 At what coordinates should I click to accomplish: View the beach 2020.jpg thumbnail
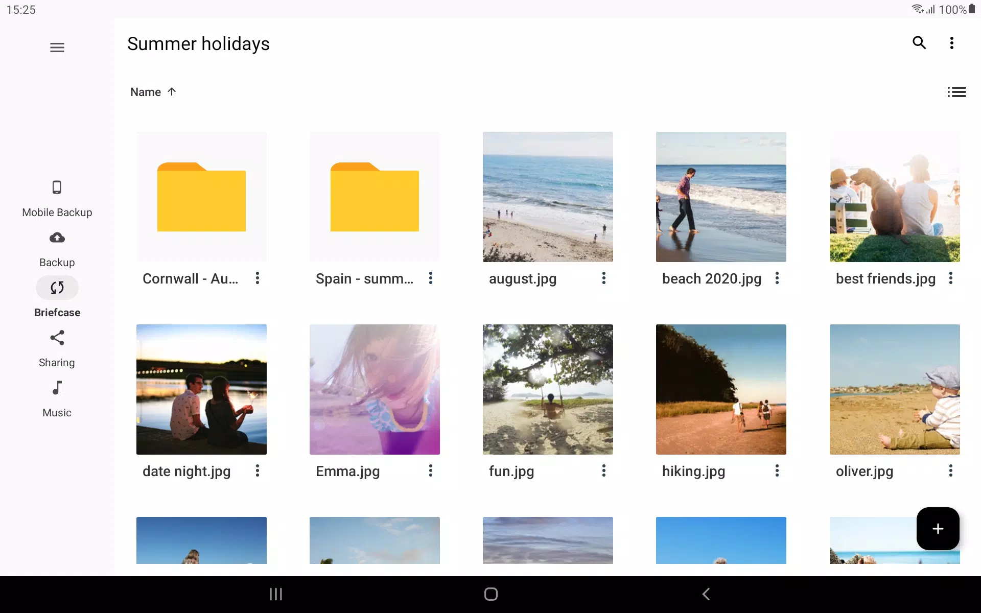click(721, 197)
